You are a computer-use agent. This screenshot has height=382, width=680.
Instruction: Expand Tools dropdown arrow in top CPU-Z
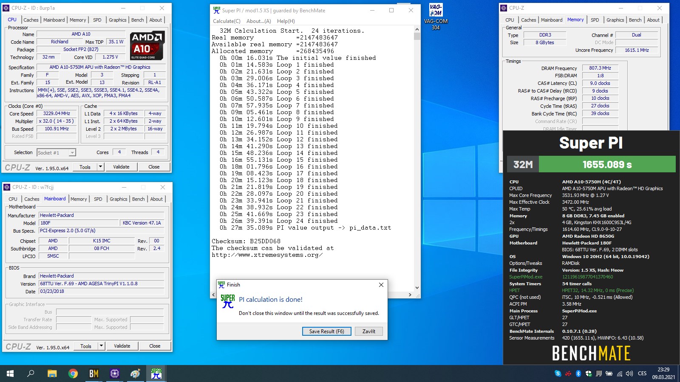pyautogui.click(x=101, y=167)
